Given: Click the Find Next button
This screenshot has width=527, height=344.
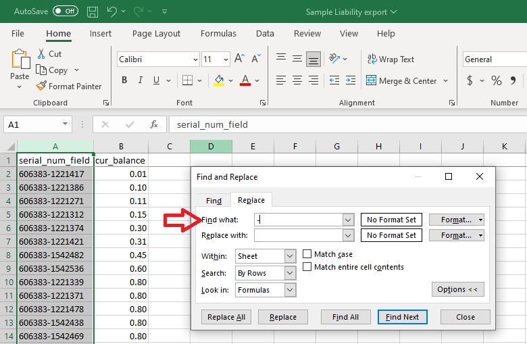Looking at the screenshot, I should pos(402,317).
